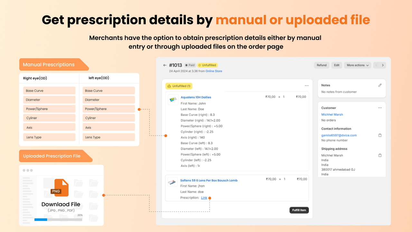Click the Unfulfilled (1) package badge

point(179,86)
